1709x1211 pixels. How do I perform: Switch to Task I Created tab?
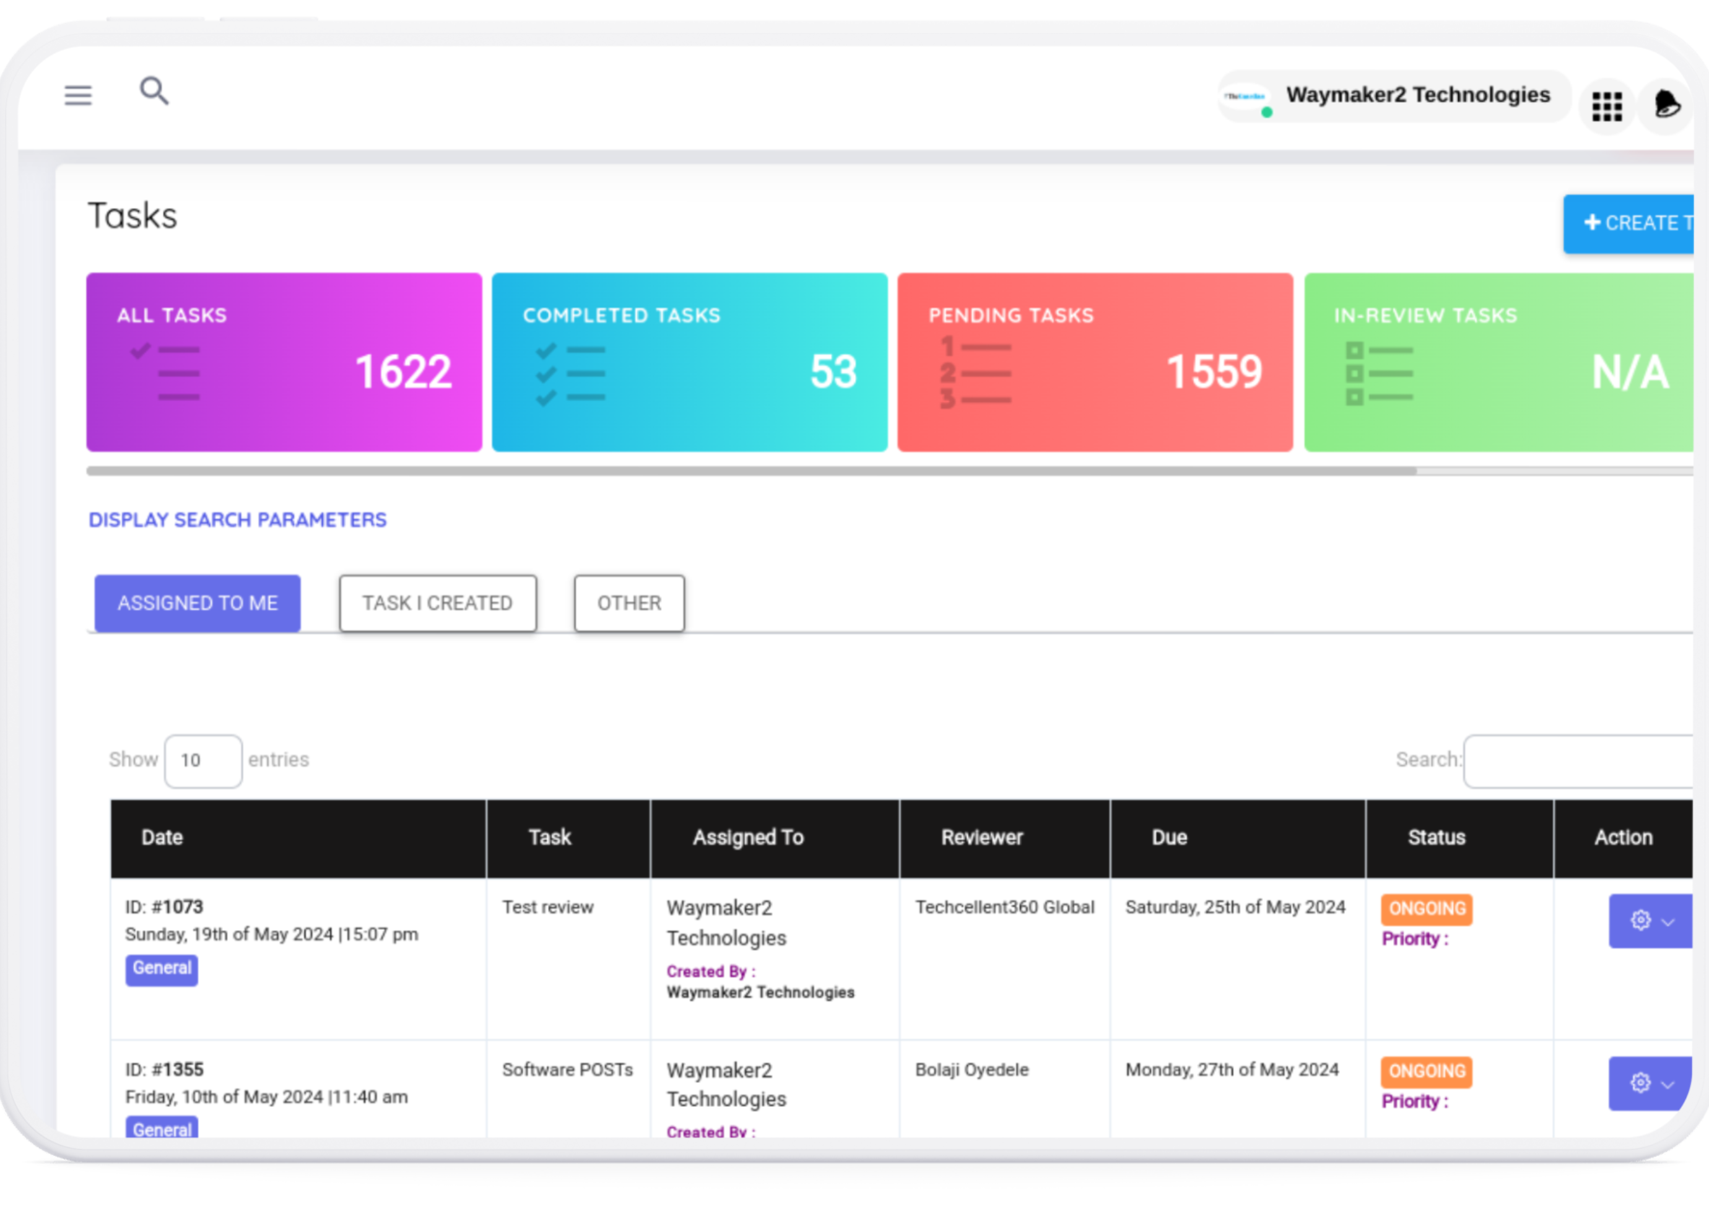tap(438, 603)
